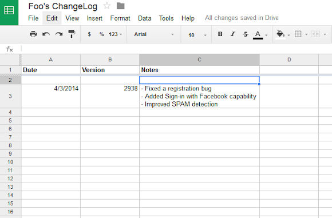Open the Help menu

(188, 18)
